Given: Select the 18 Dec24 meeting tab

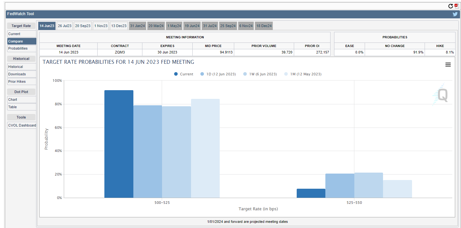Looking at the screenshot, I should [x=264, y=26].
